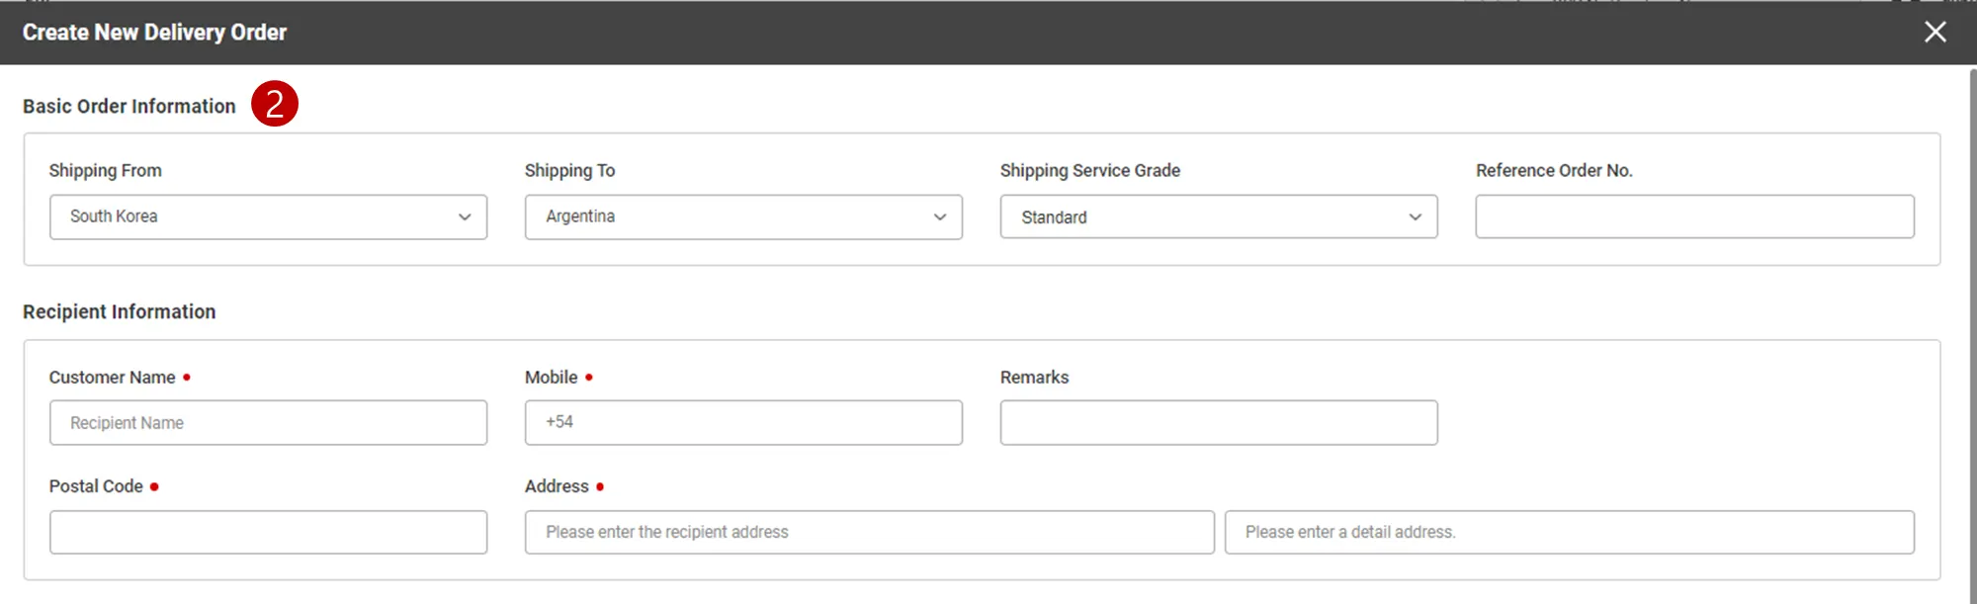Image resolution: width=1977 pixels, height=604 pixels.
Task: Click the Mobile number field with +54
Action: click(742, 422)
